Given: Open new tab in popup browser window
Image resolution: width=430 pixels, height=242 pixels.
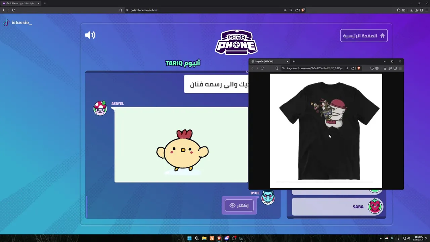Looking at the screenshot, I should (x=294, y=62).
